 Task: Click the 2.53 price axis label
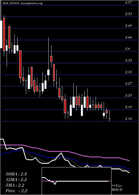(128, 14)
